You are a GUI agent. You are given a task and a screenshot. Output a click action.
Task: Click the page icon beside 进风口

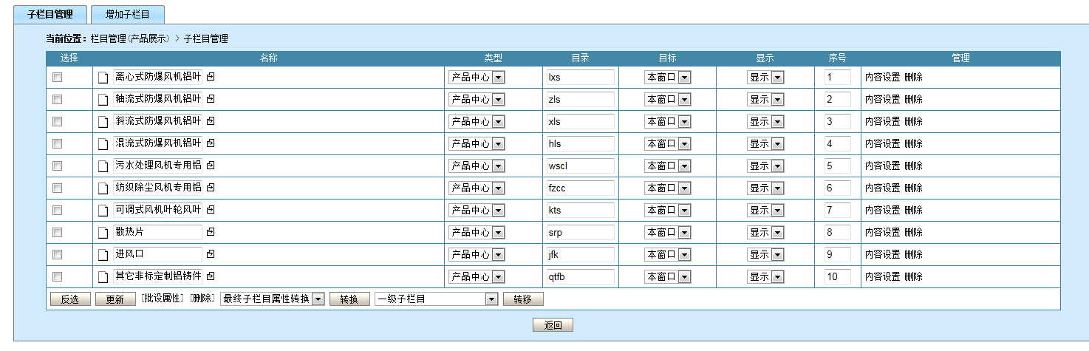click(x=103, y=255)
